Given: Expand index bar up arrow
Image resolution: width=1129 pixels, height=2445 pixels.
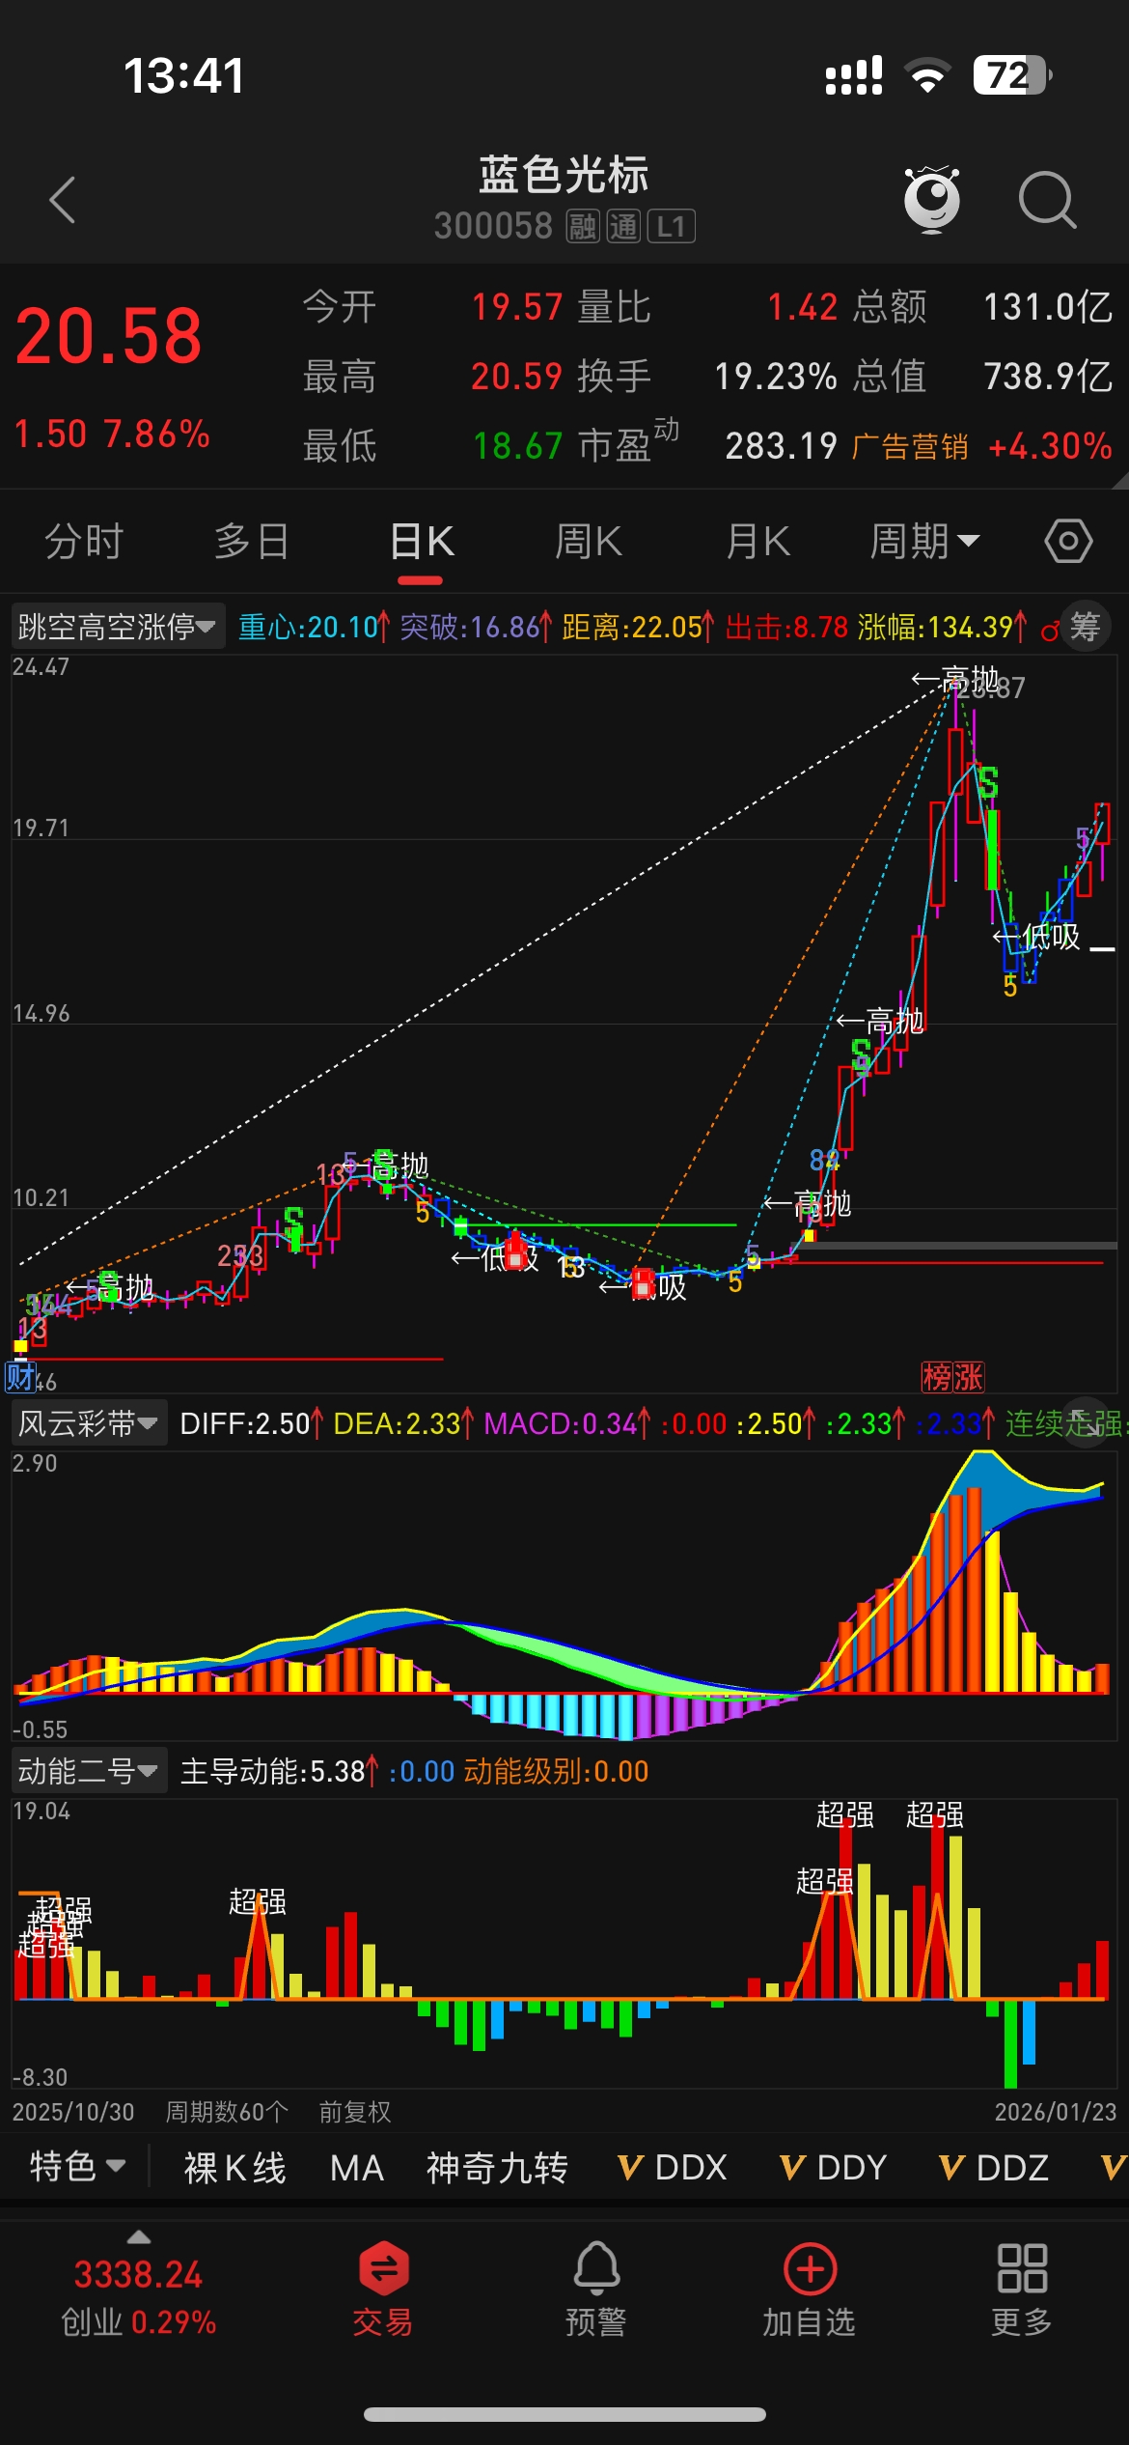Looking at the screenshot, I should [x=139, y=2236].
